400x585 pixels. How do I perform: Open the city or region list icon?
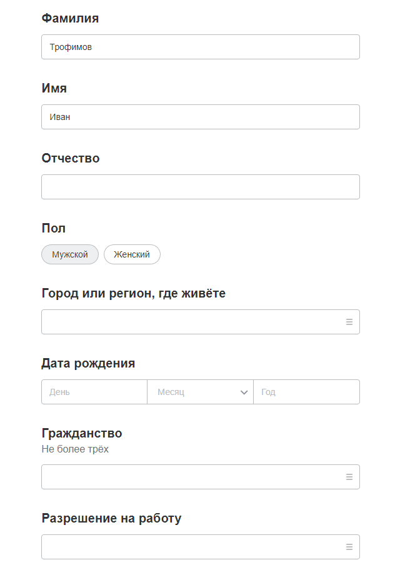(x=349, y=322)
